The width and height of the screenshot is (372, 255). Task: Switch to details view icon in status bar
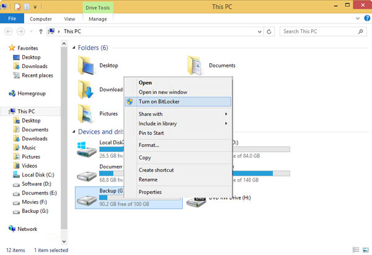pyautogui.click(x=356, y=250)
